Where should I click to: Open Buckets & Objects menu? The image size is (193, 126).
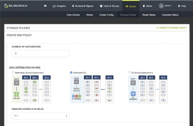coord(83,6)
